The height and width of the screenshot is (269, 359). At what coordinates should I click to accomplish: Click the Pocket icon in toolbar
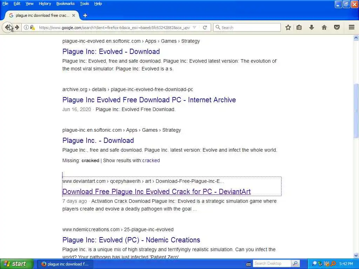click(337, 27)
